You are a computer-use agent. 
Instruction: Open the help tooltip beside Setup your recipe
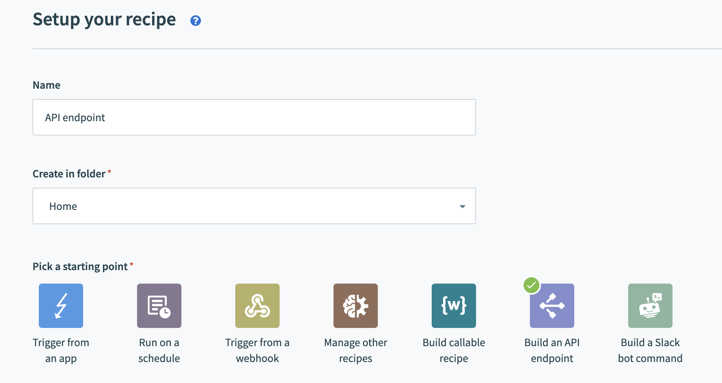click(x=196, y=21)
